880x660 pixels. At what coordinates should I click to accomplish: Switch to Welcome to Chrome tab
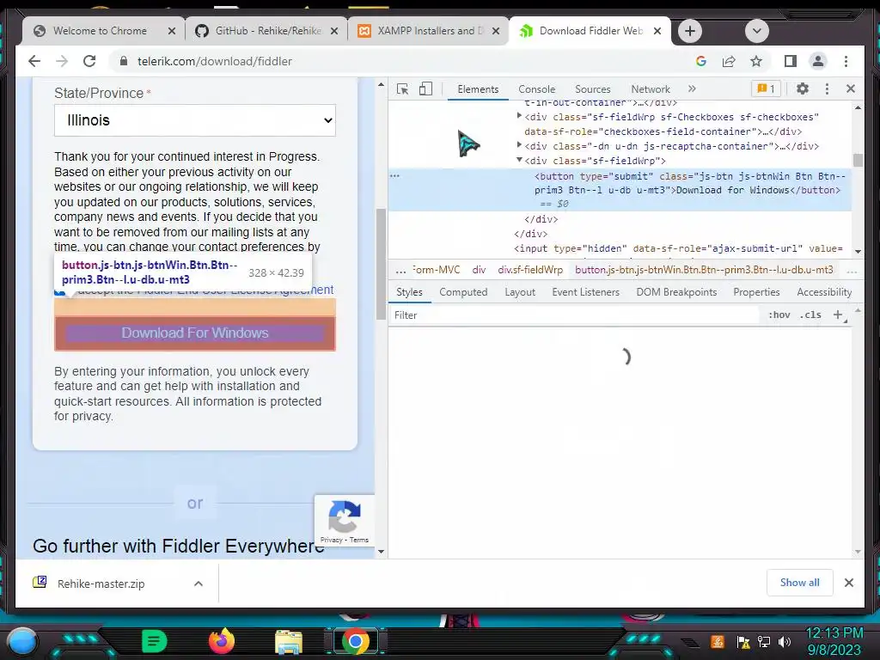(x=100, y=31)
